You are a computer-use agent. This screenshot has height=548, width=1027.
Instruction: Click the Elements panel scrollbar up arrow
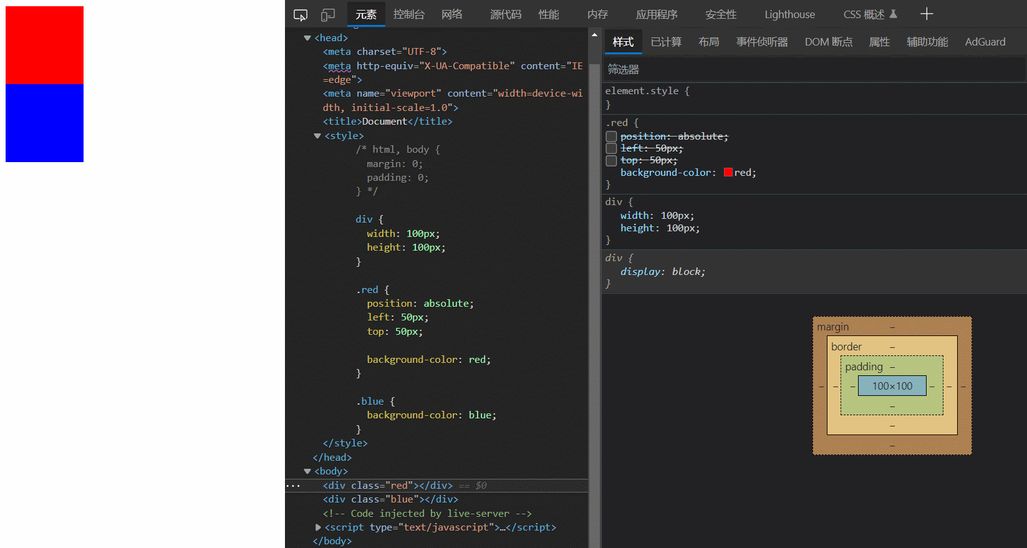pos(594,34)
